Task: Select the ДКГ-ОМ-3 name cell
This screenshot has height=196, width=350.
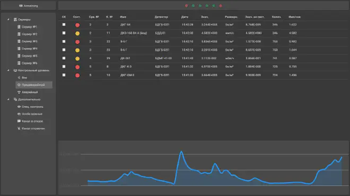Action: click(x=127, y=75)
